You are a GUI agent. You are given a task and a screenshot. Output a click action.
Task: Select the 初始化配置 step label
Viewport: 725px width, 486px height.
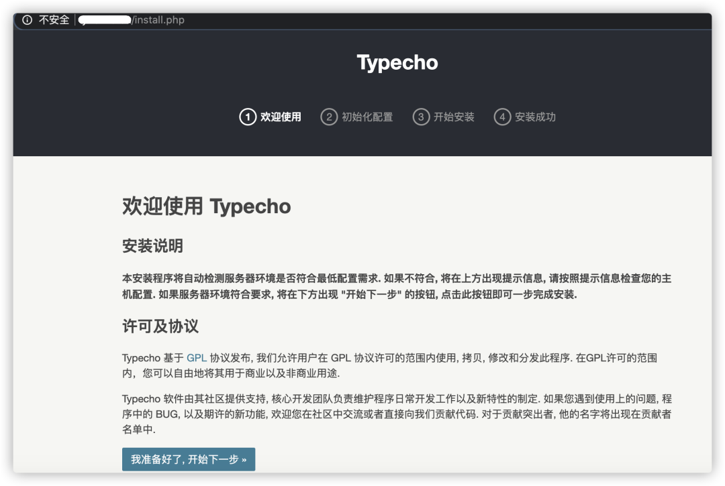pos(367,117)
